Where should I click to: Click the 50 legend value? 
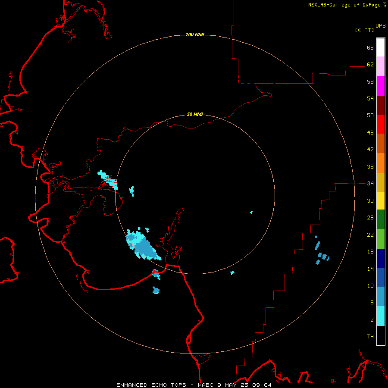point(370,116)
